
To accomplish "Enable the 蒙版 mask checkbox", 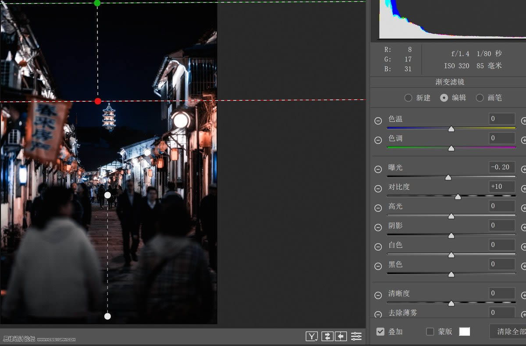I will coord(430,332).
